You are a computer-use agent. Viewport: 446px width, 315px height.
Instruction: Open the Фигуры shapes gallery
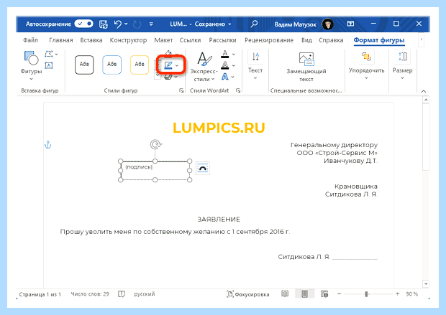[31, 66]
